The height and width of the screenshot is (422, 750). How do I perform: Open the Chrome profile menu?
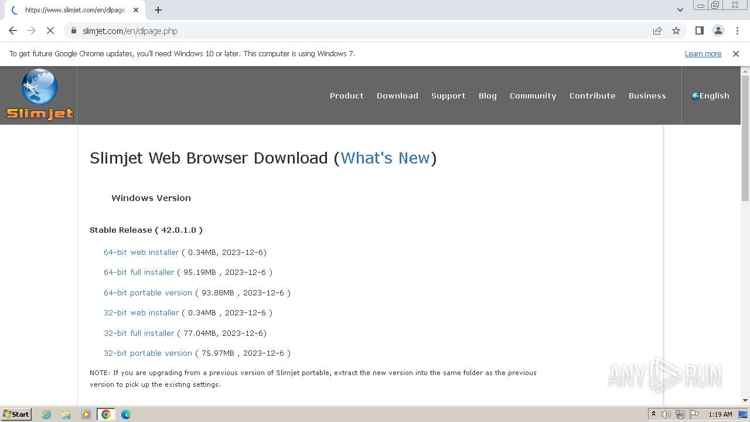[x=718, y=30]
